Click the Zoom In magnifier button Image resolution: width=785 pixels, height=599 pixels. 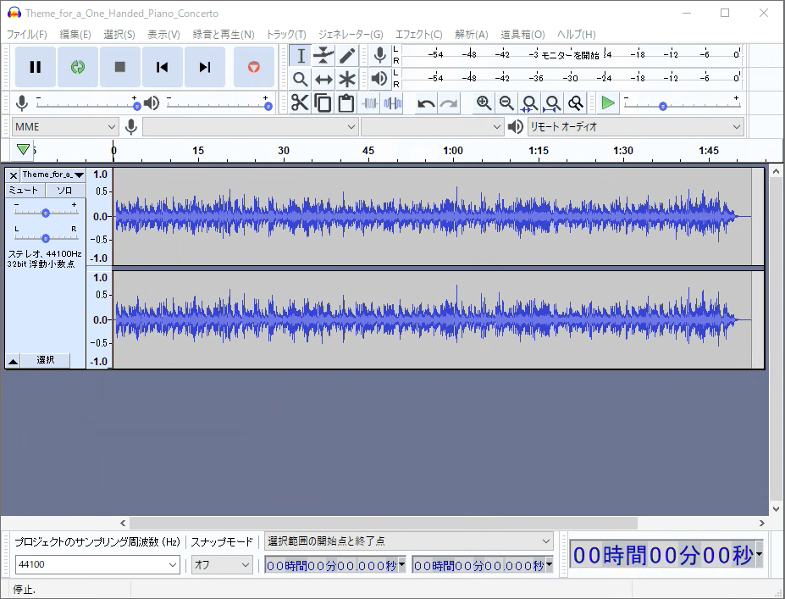[484, 103]
